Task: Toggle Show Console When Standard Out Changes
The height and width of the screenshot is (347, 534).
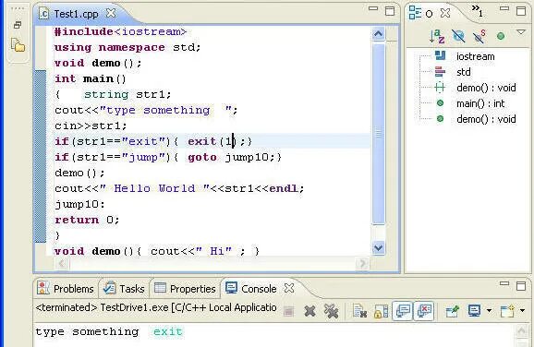Action: 403,311
